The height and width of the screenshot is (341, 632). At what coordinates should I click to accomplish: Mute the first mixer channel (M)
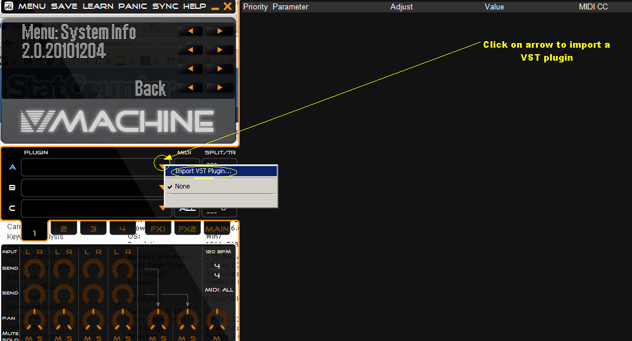29,338
